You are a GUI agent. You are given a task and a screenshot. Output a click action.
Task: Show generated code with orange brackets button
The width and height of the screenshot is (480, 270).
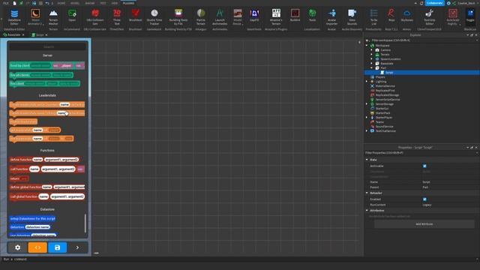tap(37, 247)
